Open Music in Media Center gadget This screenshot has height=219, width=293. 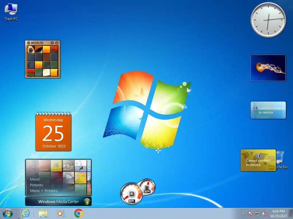pos(35,179)
